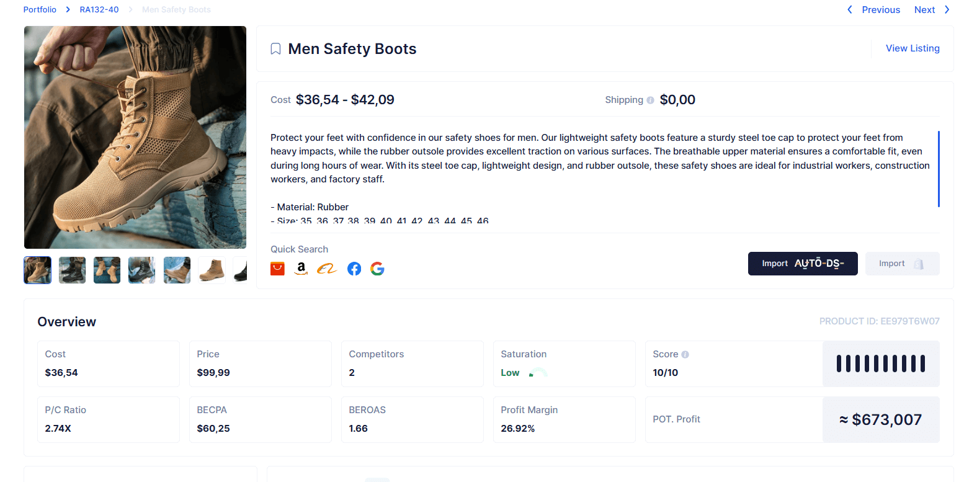
Task: Search product on Alibaba orange icon
Action: pyautogui.click(x=327, y=269)
